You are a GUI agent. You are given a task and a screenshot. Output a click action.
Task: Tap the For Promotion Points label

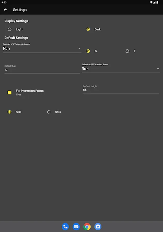(30, 91)
